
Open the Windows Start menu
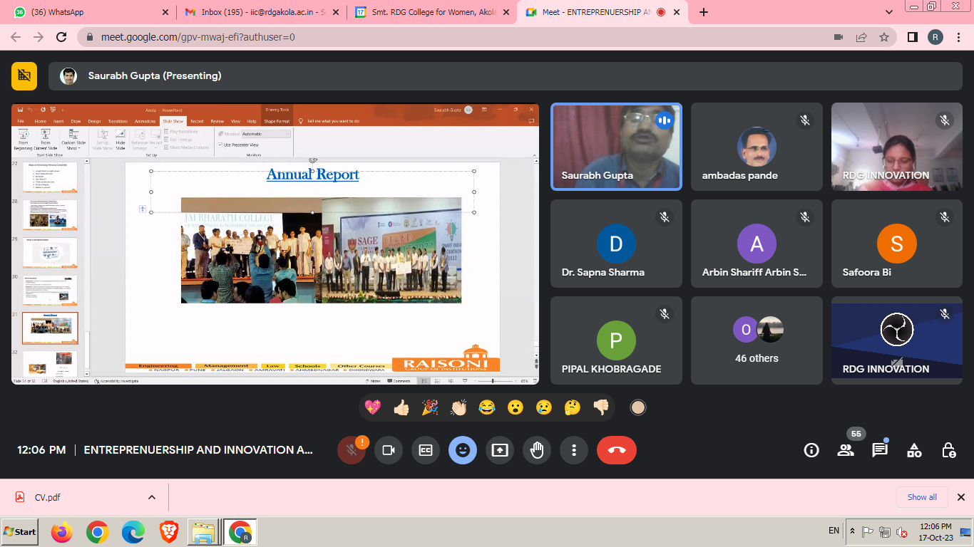[21, 531]
